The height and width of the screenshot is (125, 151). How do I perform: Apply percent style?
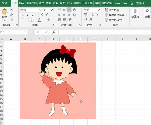point(93,15)
